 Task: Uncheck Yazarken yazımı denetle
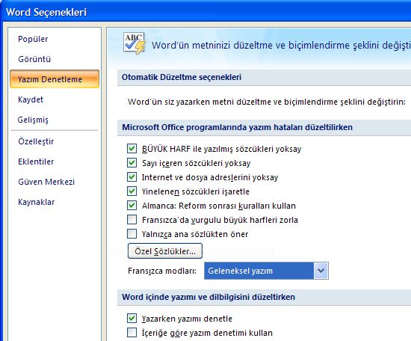[x=132, y=318]
